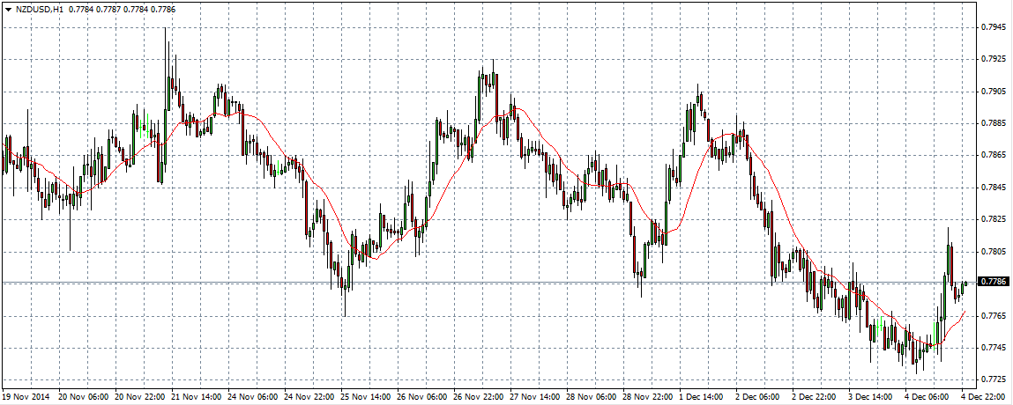Click the 0.7865 price scale label
Viewport: 1013px width, 405px height.
tap(993, 156)
